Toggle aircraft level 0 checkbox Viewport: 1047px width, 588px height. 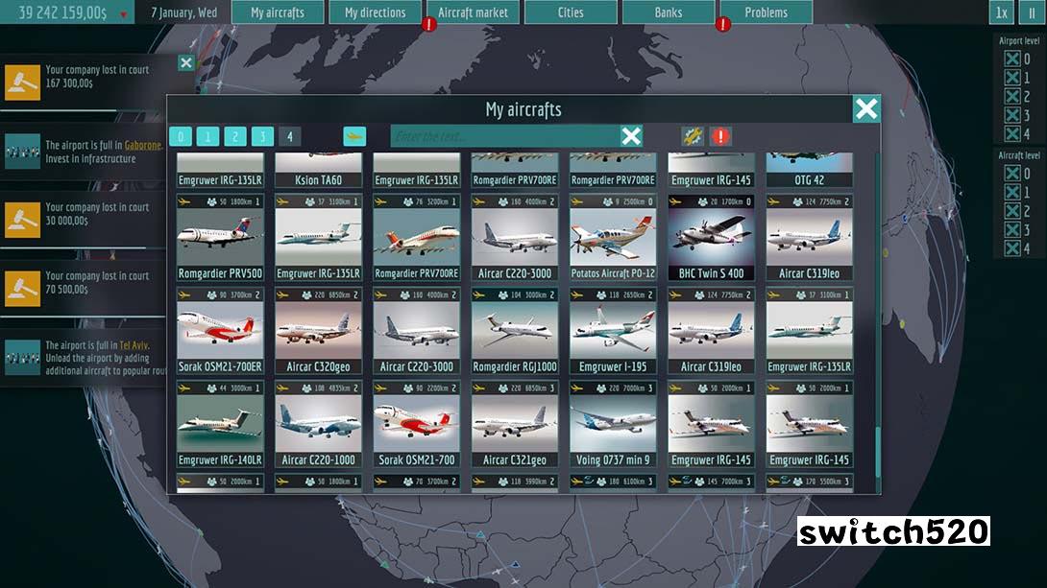pos(1012,174)
